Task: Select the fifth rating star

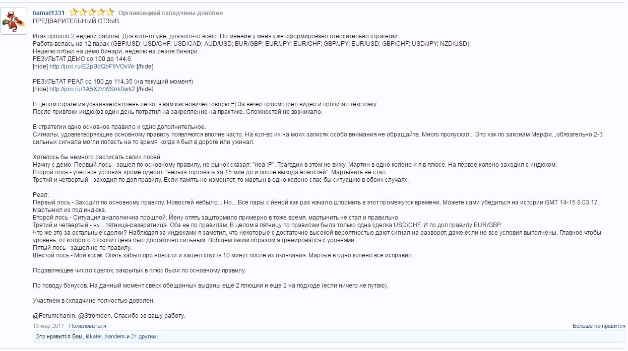Action: pyautogui.click(x=110, y=12)
